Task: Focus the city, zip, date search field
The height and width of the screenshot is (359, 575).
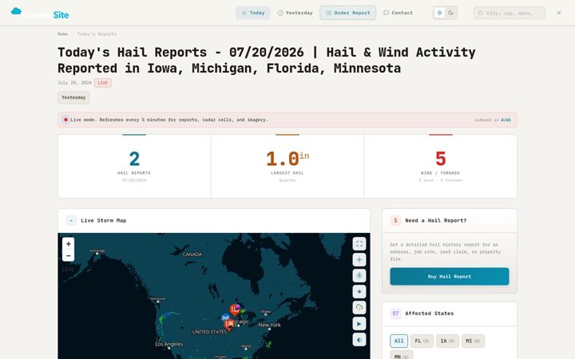Action: tap(510, 13)
